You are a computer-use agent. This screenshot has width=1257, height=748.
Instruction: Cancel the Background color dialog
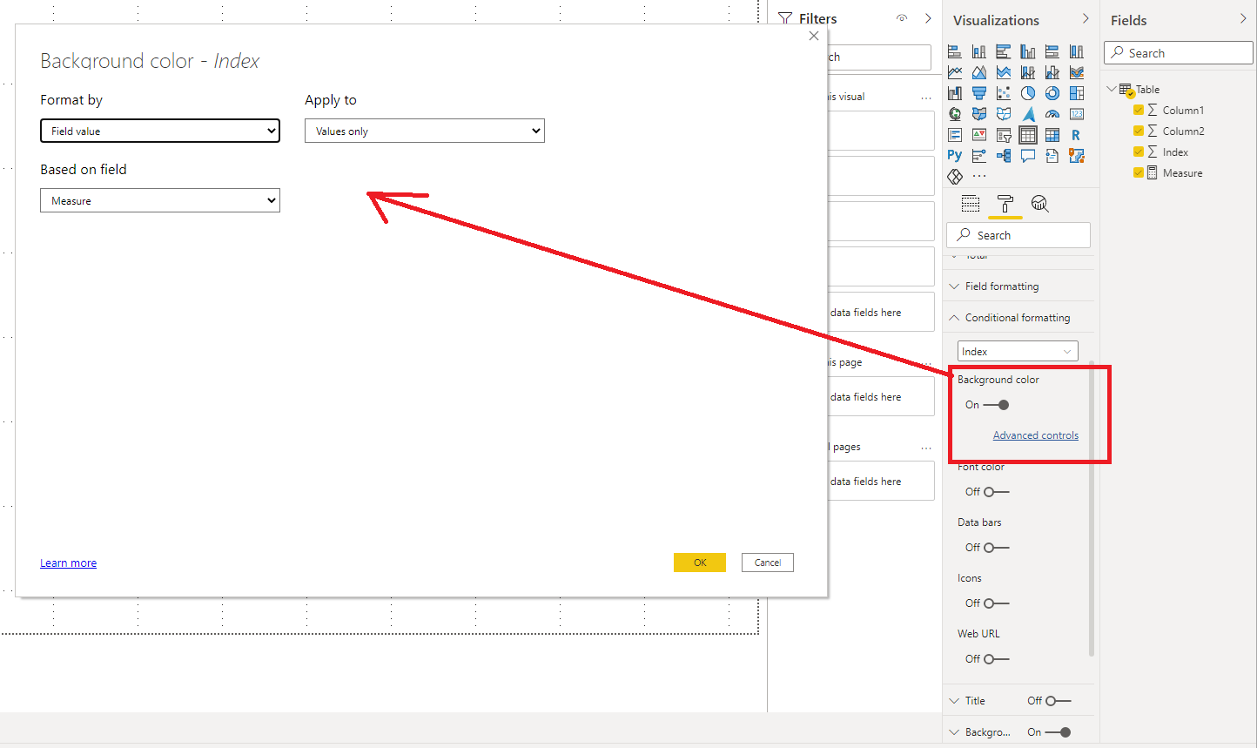click(768, 563)
